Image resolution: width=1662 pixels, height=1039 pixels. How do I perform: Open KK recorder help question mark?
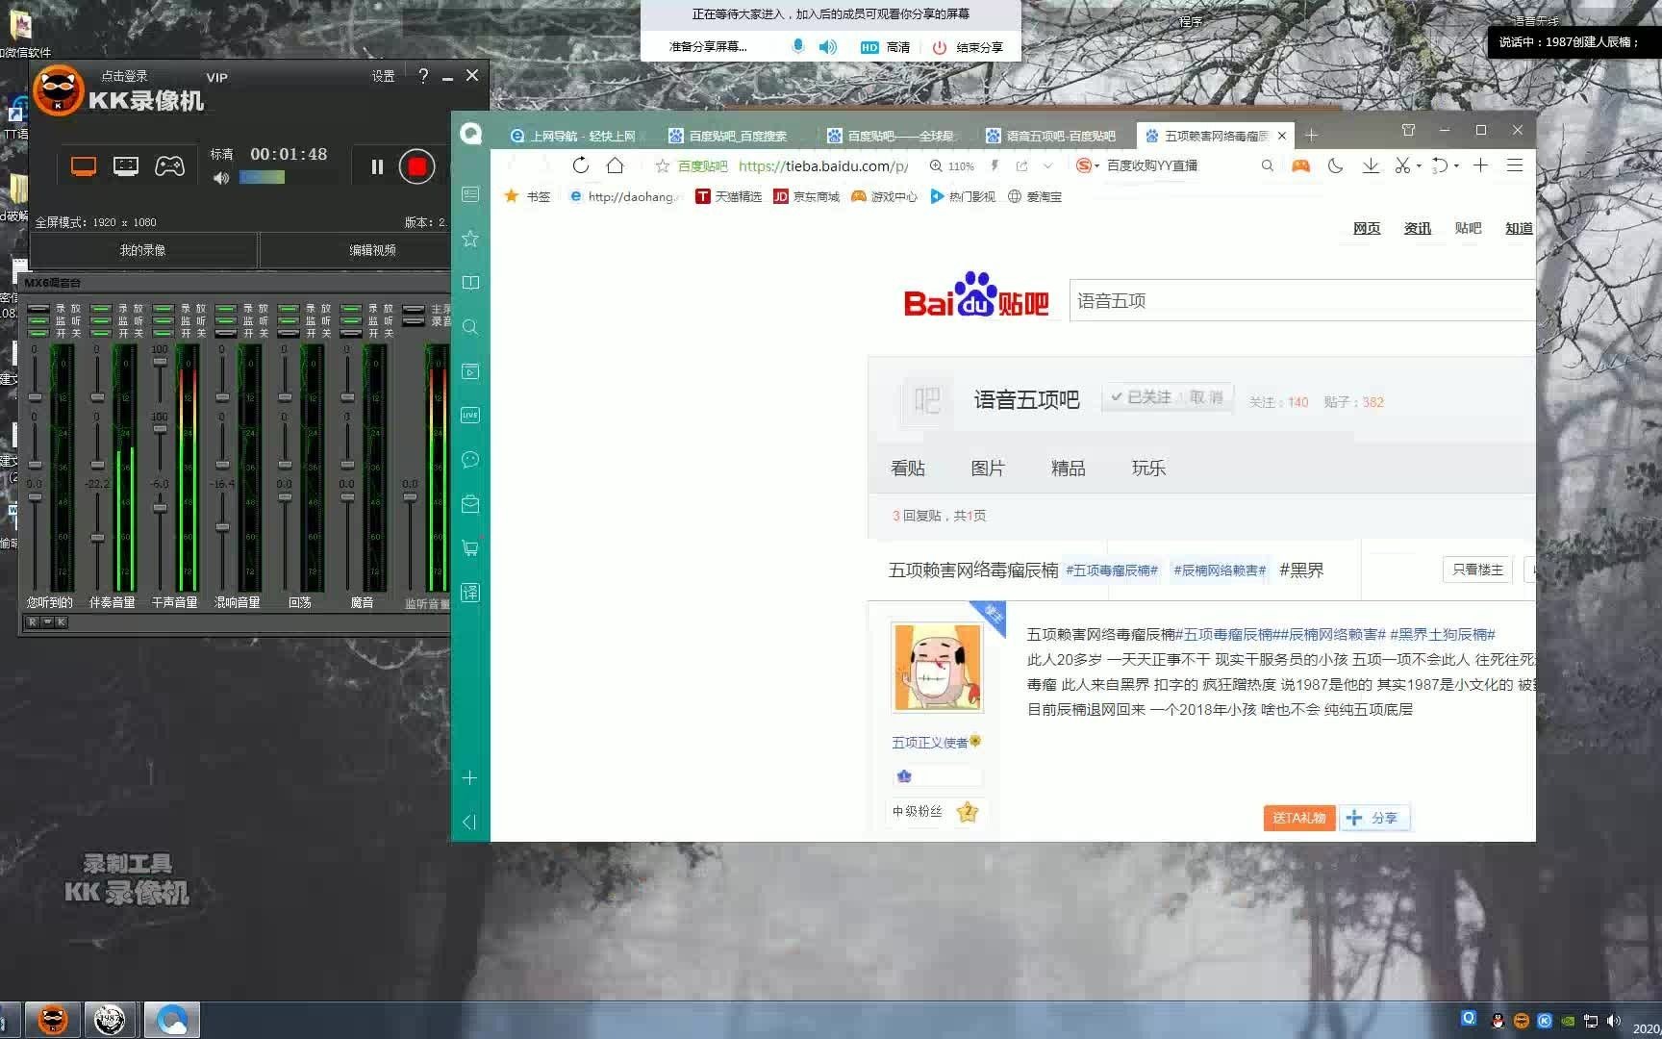423,75
